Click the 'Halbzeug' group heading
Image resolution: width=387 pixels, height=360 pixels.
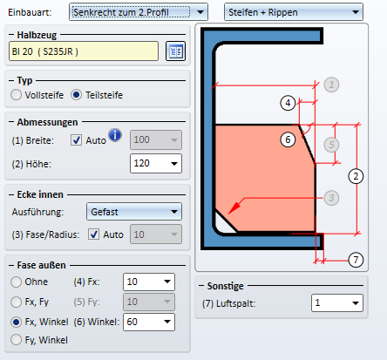click(x=37, y=35)
